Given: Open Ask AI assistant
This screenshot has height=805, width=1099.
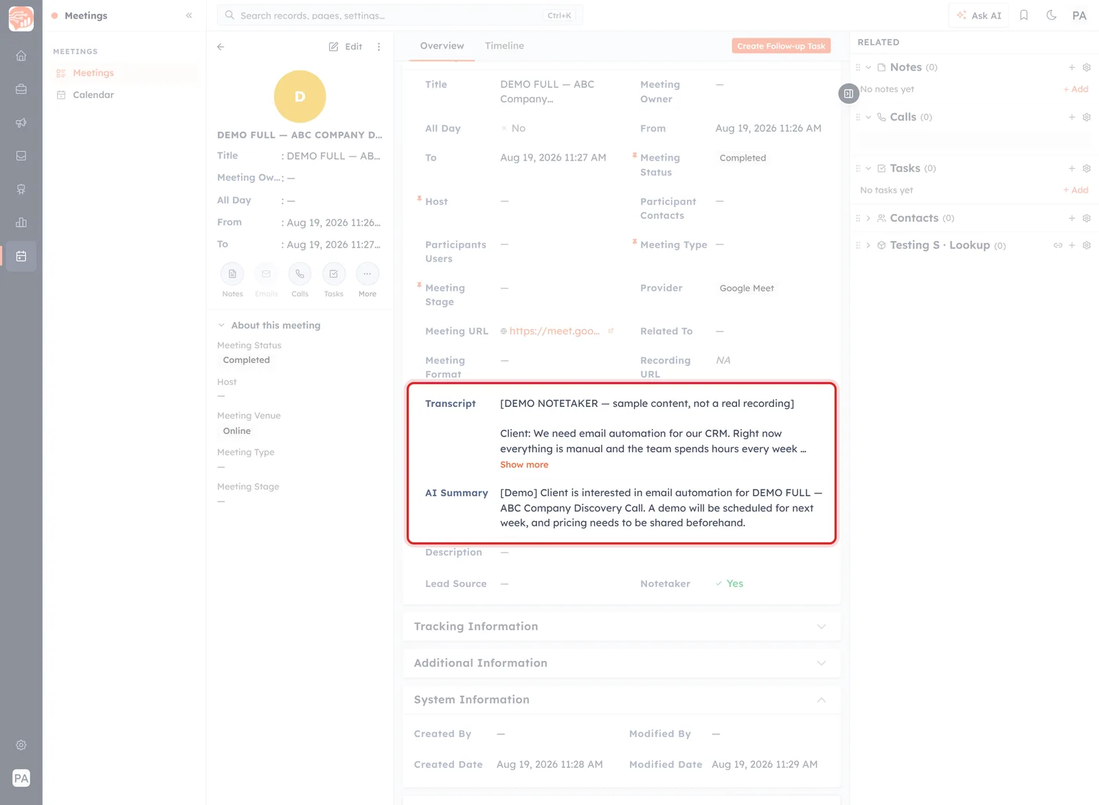Looking at the screenshot, I should pos(979,15).
